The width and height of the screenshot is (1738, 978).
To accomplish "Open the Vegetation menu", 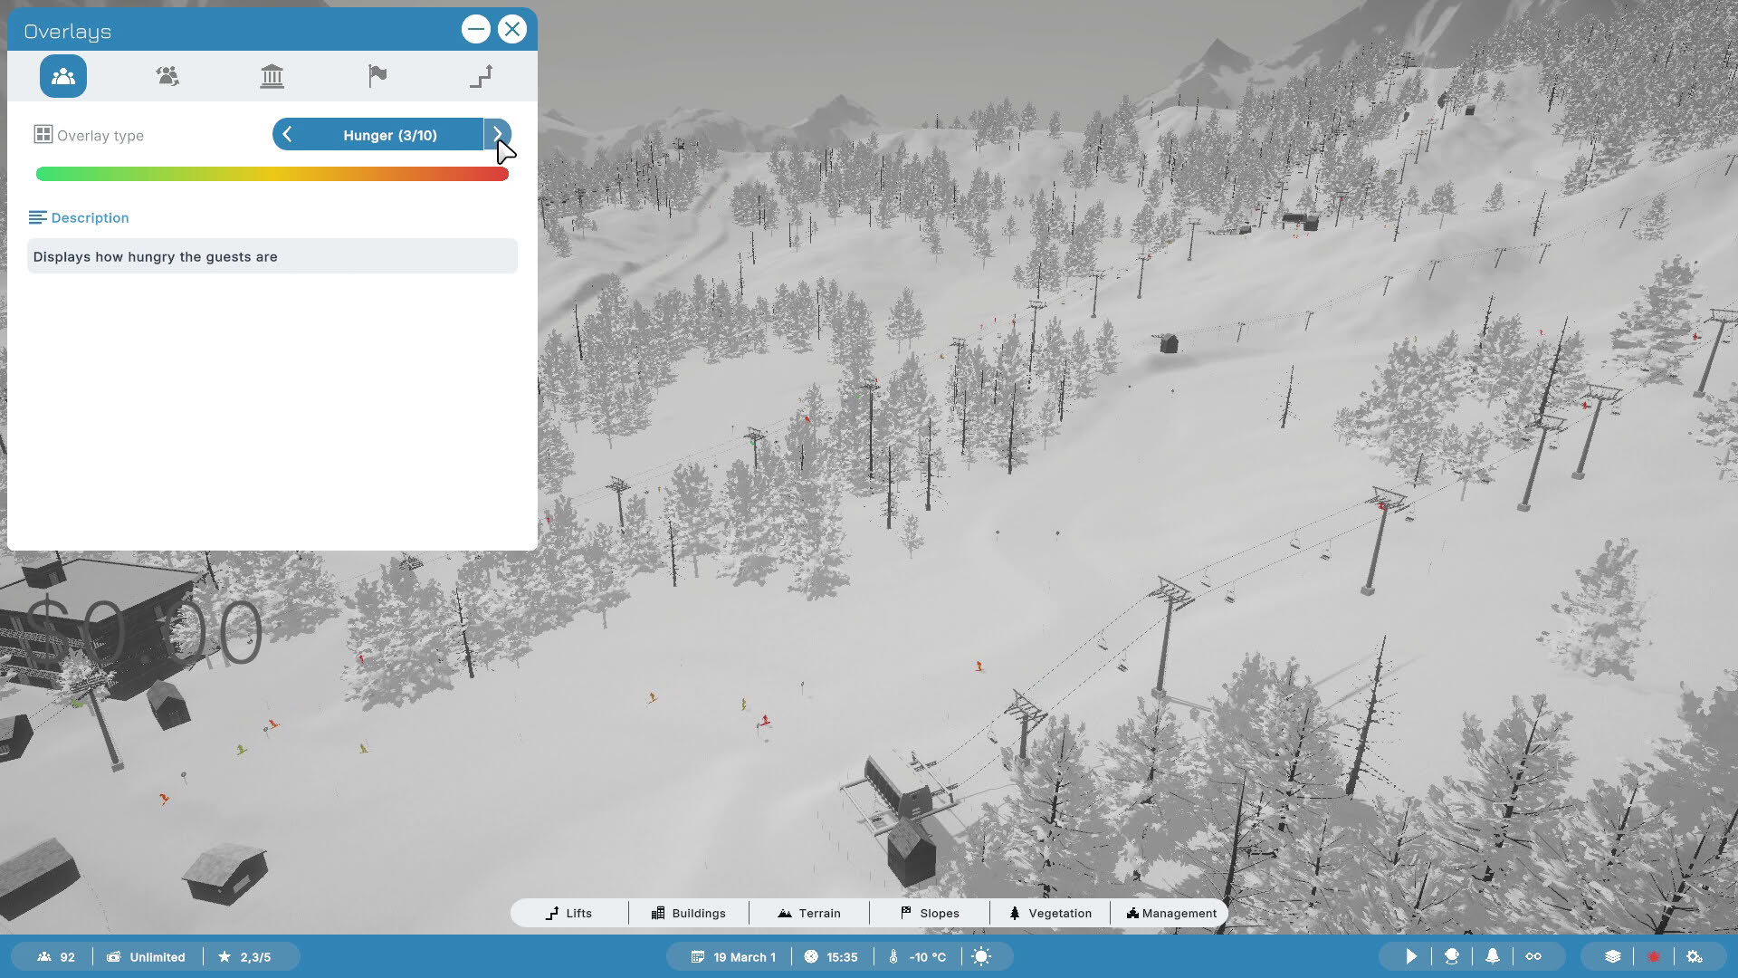I will [x=1050, y=913].
